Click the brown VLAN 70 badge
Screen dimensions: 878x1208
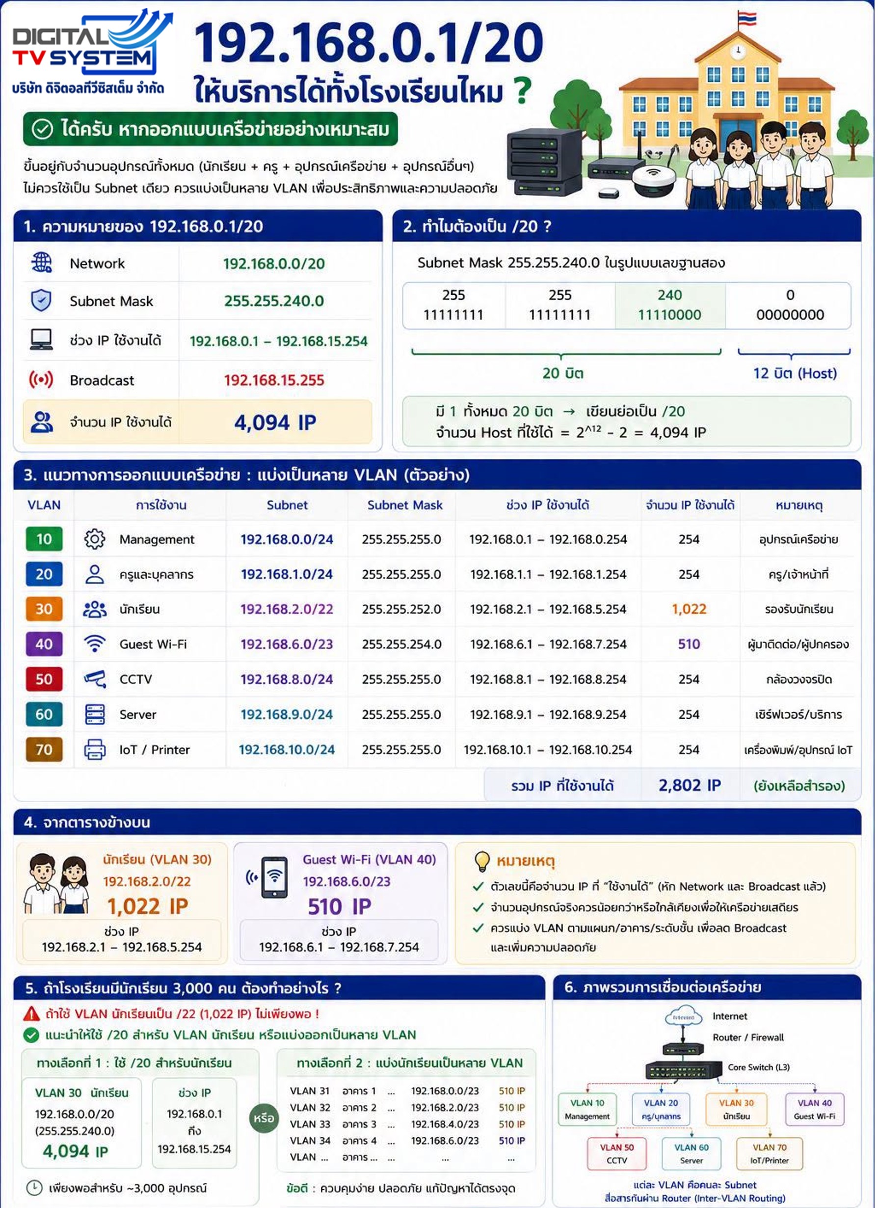coord(44,749)
